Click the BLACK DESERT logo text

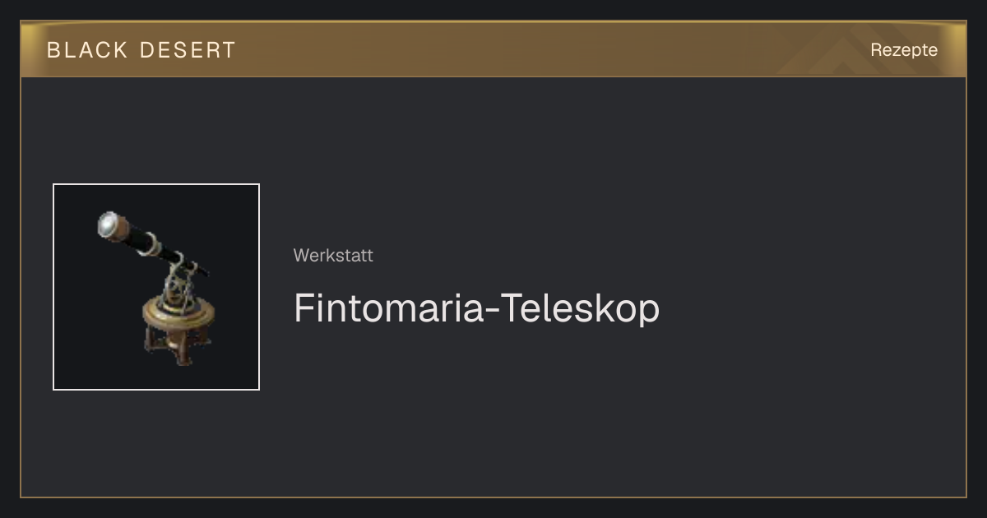(x=141, y=50)
